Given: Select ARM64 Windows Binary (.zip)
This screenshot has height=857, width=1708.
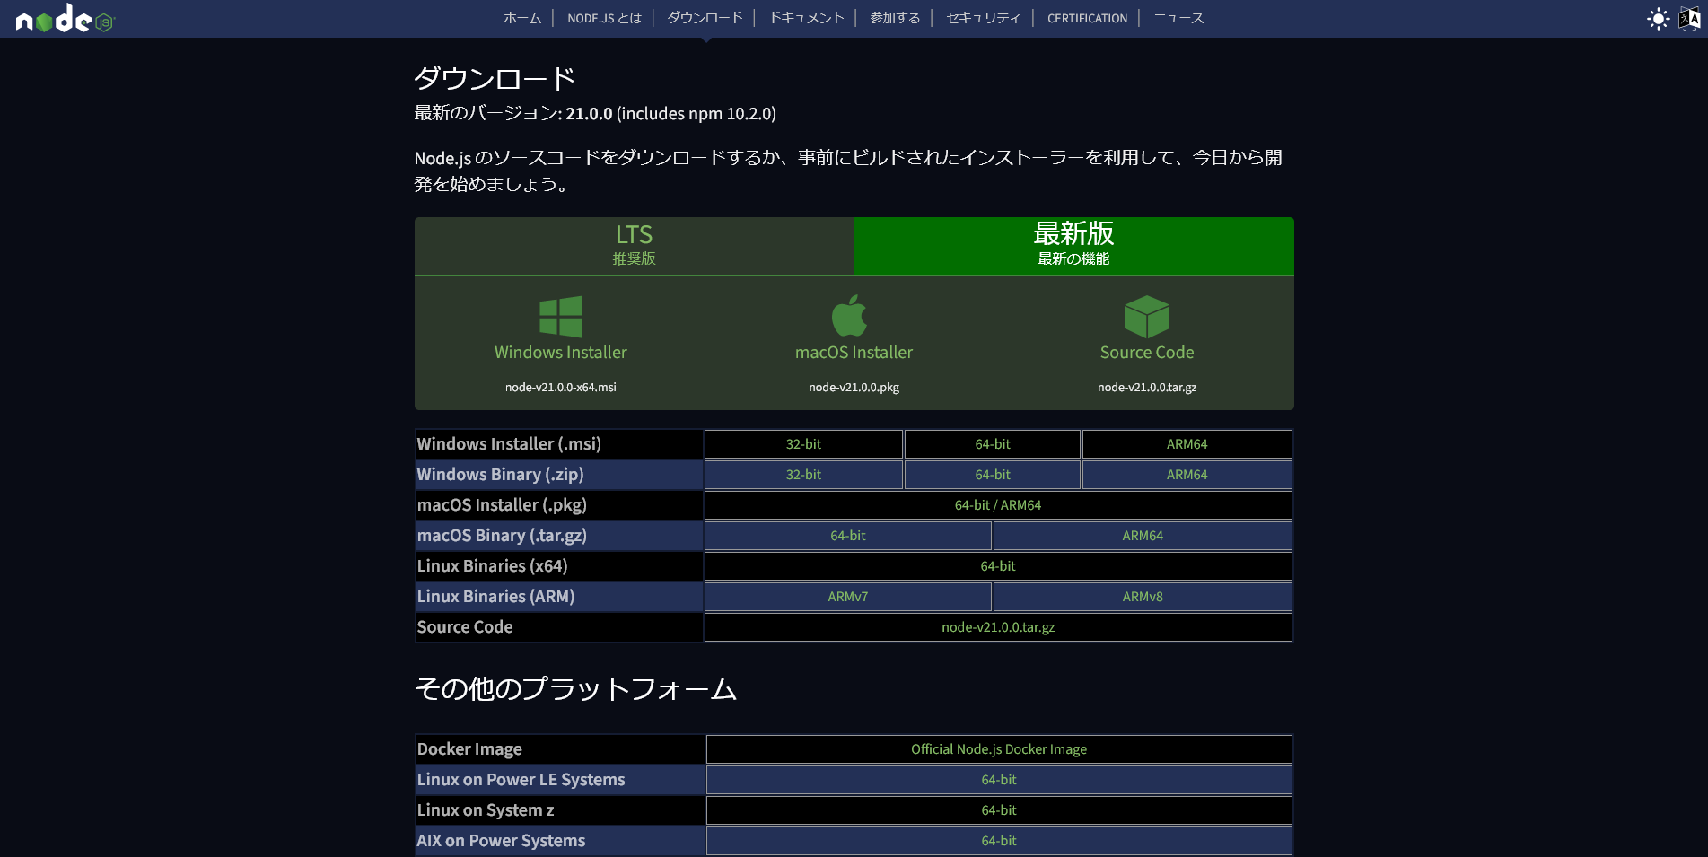Looking at the screenshot, I should pyautogui.click(x=1187, y=475).
